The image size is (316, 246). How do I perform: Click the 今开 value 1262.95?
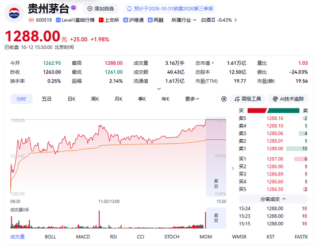pyautogui.click(x=52, y=63)
